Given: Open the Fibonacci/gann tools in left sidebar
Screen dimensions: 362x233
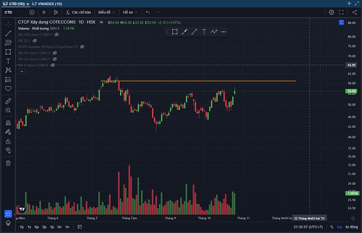Looking at the screenshot, I should click(8, 42).
